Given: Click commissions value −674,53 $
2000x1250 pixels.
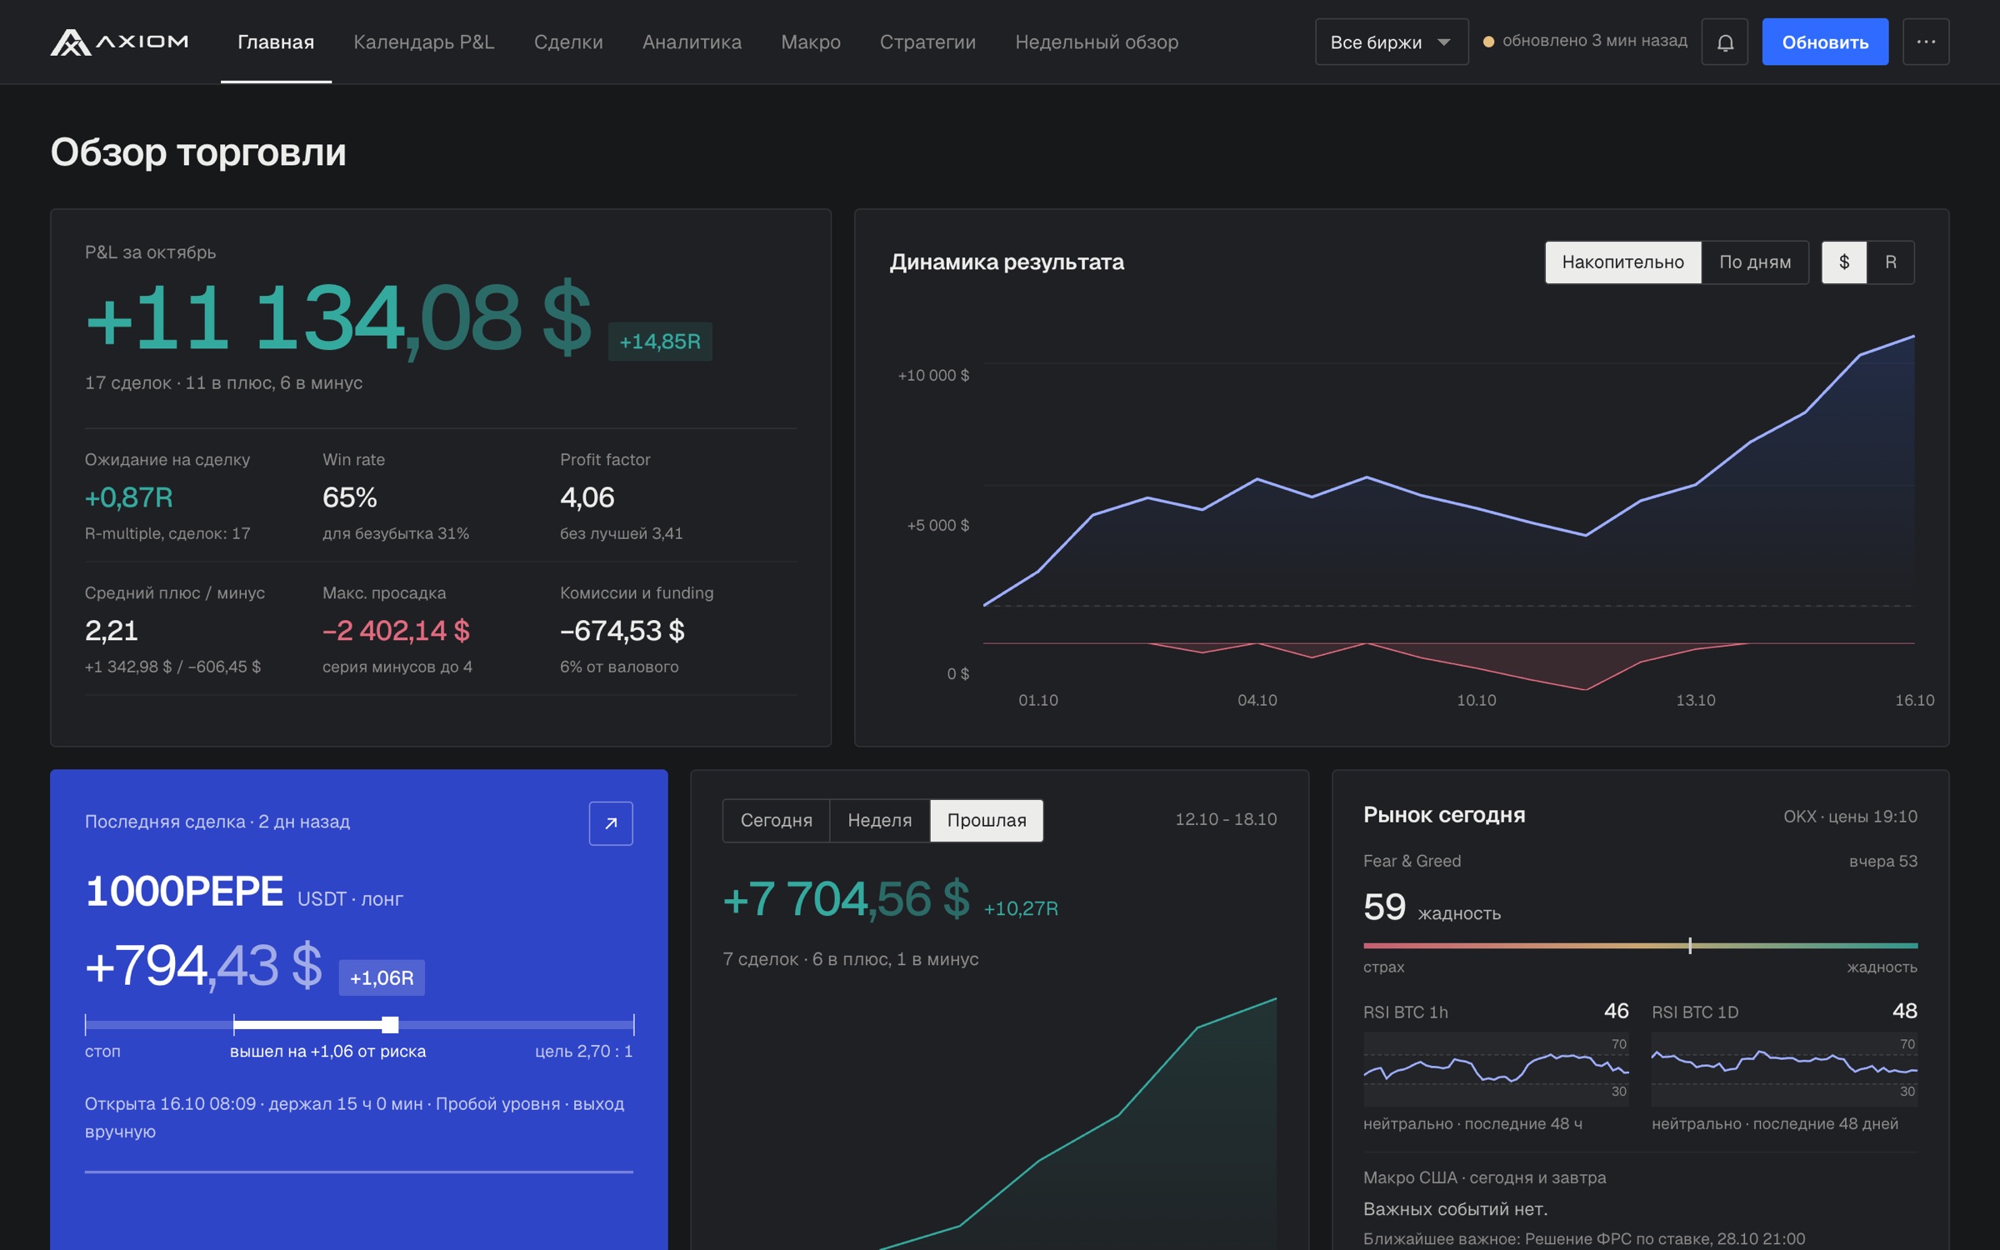Looking at the screenshot, I should (x=622, y=631).
